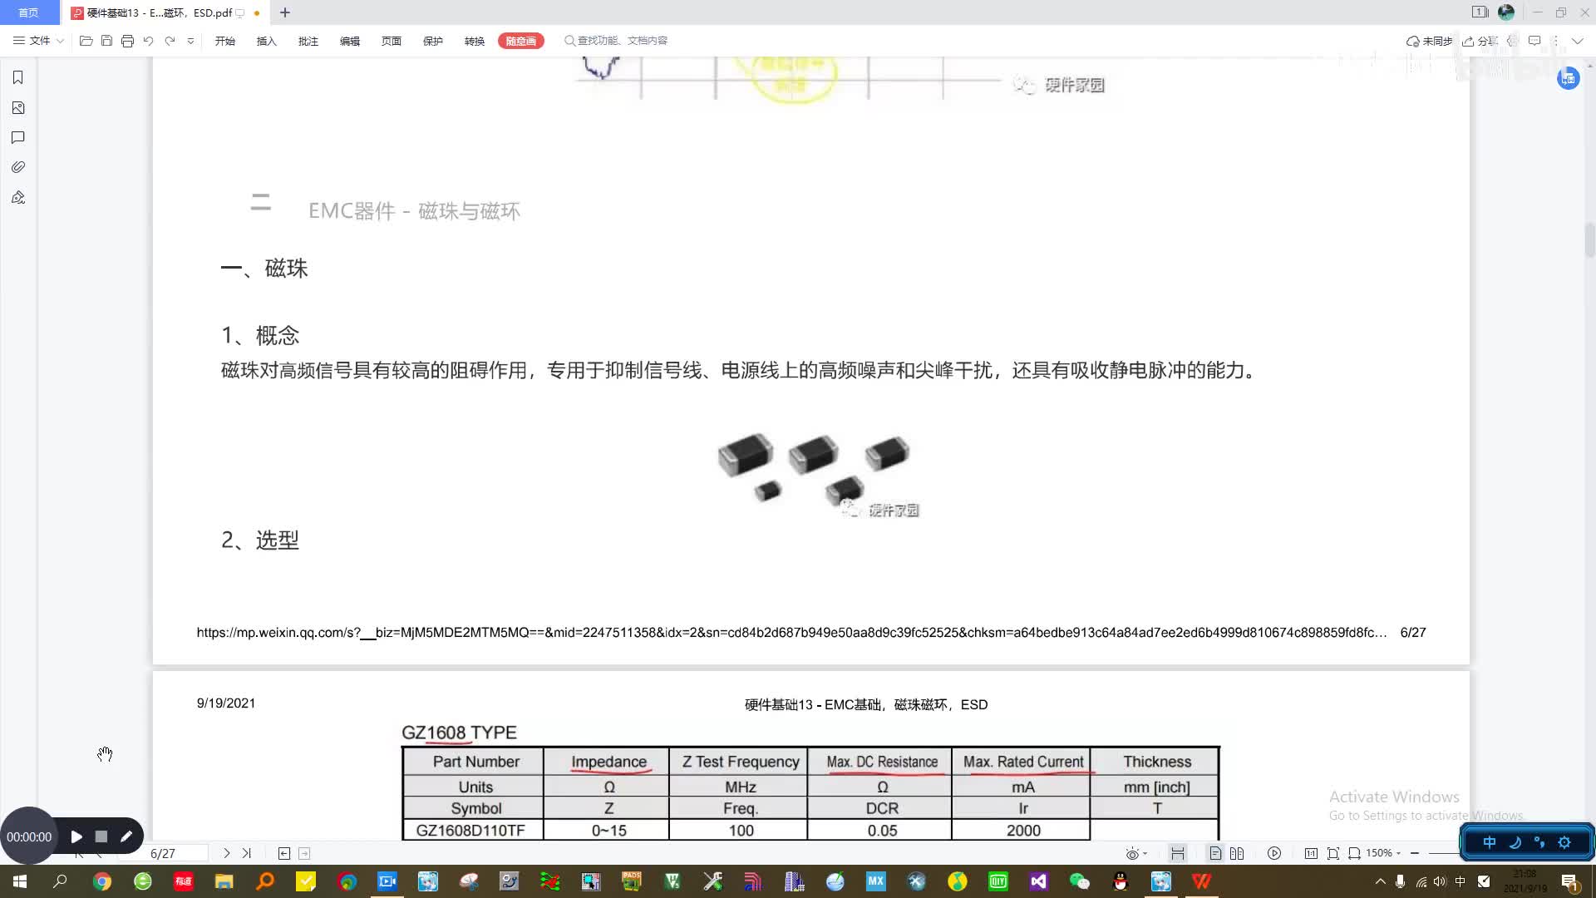Open the thumbnail panel in the left sidebar
This screenshot has width=1596, height=898.
17,108
